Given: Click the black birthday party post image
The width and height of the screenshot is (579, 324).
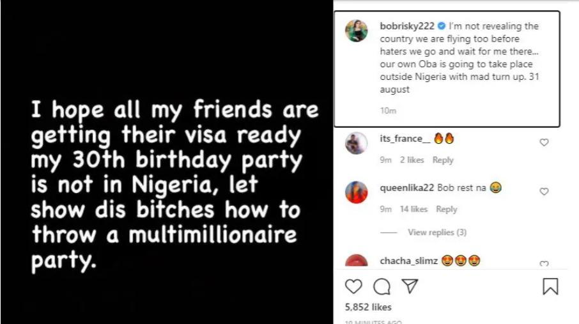Looking at the screenshot, I should click(166, 162).
